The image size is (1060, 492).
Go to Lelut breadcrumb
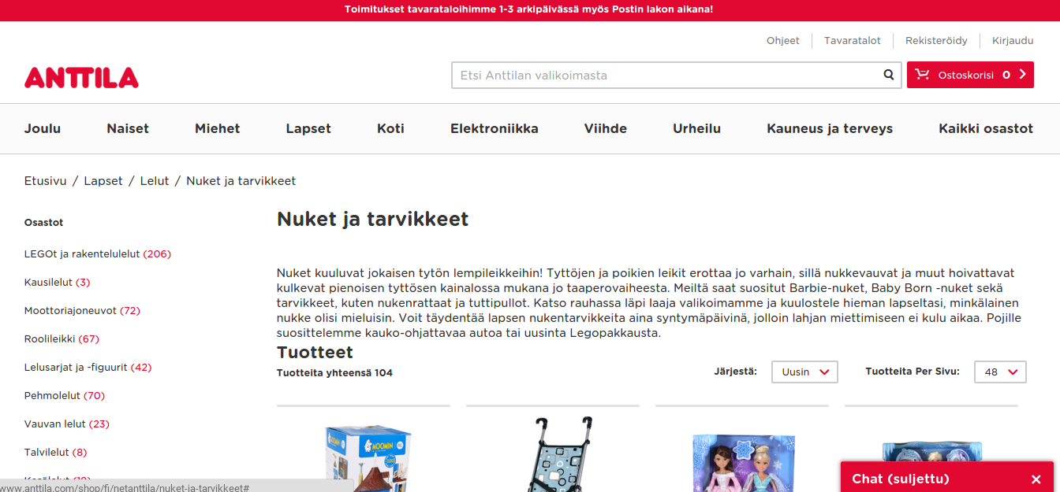coord(155,181)
